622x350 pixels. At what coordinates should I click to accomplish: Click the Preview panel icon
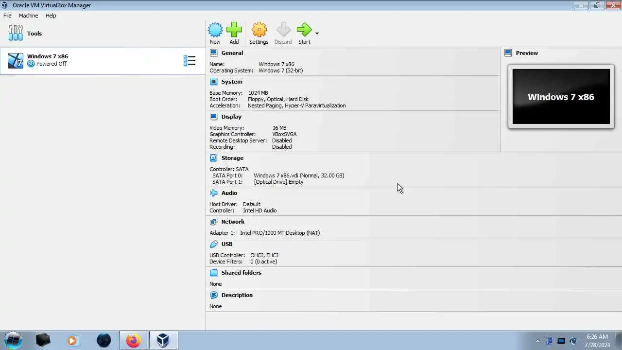click(508, 53)
